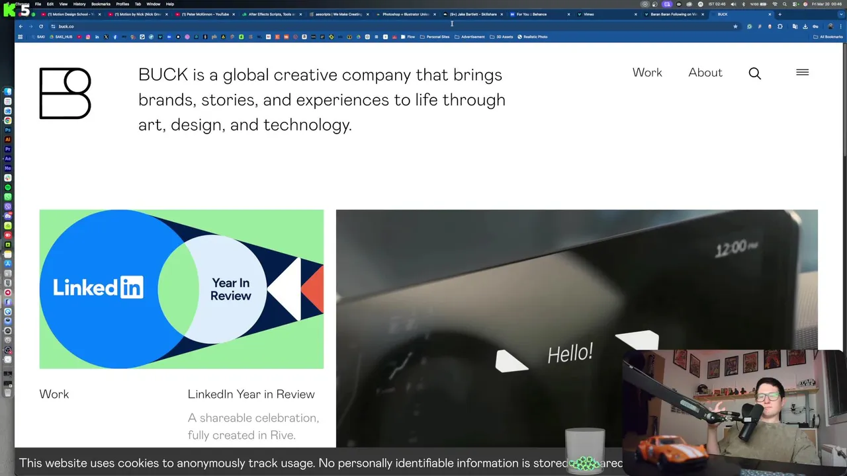The image size is (847, 476).
Task: Open the site information icon in address bar
Action: (53, 26)
